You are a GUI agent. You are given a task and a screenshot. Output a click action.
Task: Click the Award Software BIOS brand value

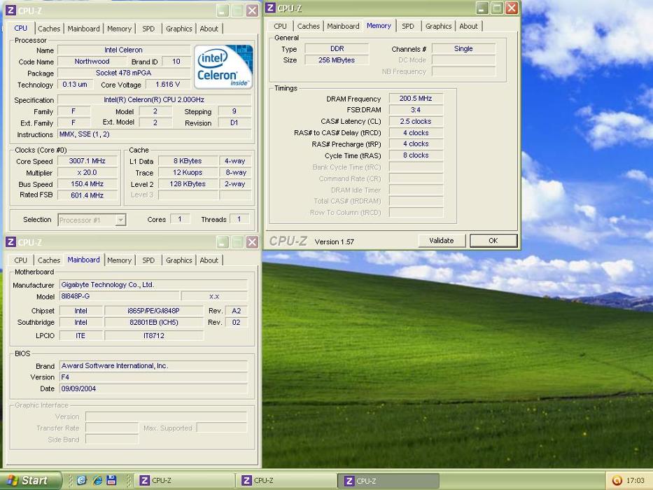pyautogui.click(x=154, y=366)
